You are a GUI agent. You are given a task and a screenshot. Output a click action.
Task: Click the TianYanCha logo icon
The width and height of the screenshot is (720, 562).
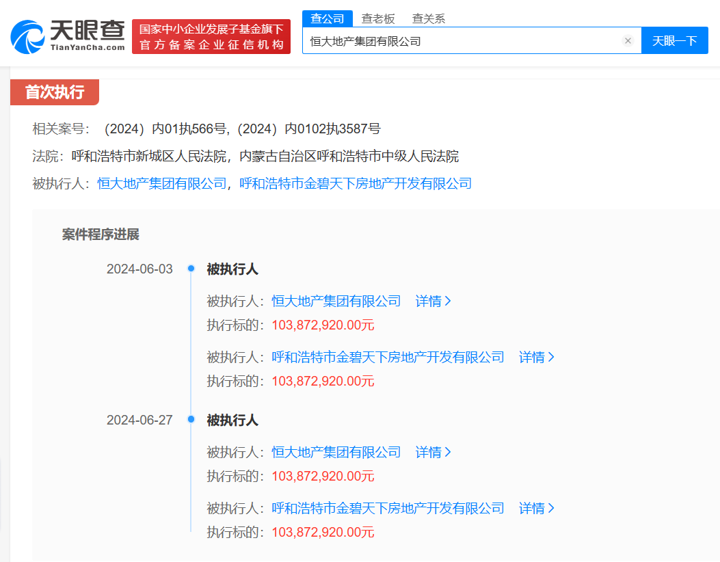pyautogui.click(x=29, y=36)
